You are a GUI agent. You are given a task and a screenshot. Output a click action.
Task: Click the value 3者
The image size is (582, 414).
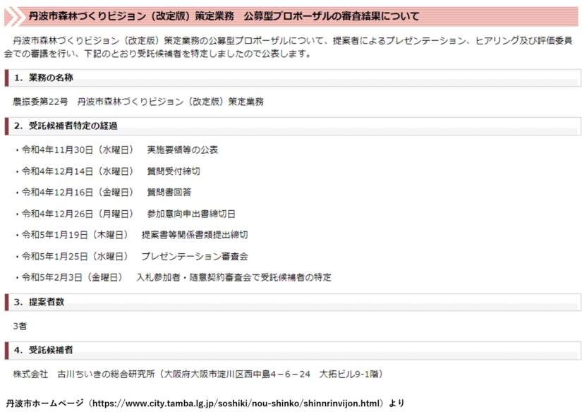20,327
